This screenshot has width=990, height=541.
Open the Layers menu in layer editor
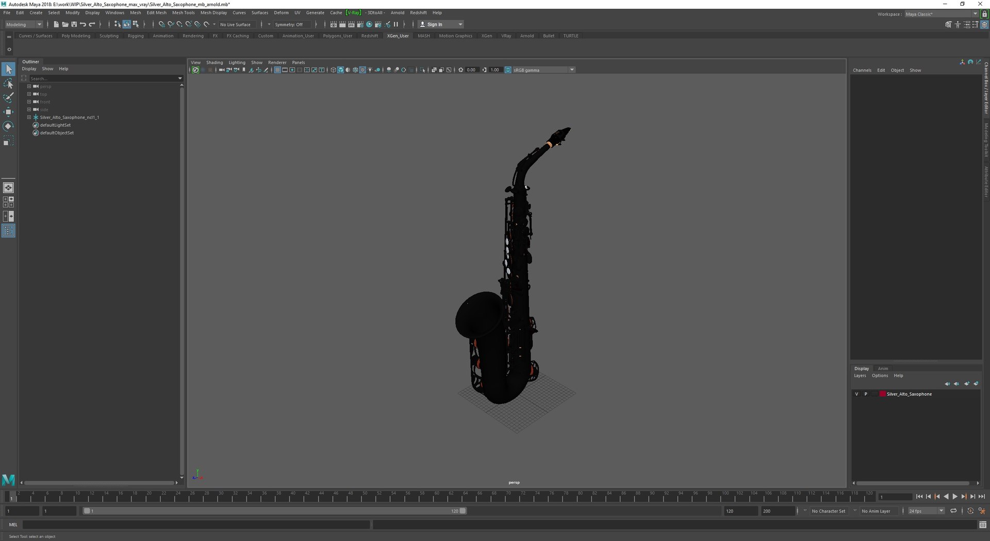(x=860, y=376)
